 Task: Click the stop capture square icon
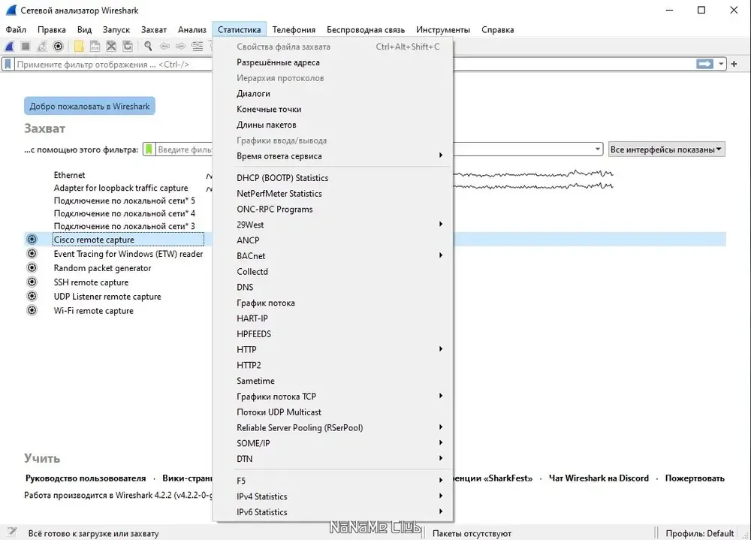(26, 46)
